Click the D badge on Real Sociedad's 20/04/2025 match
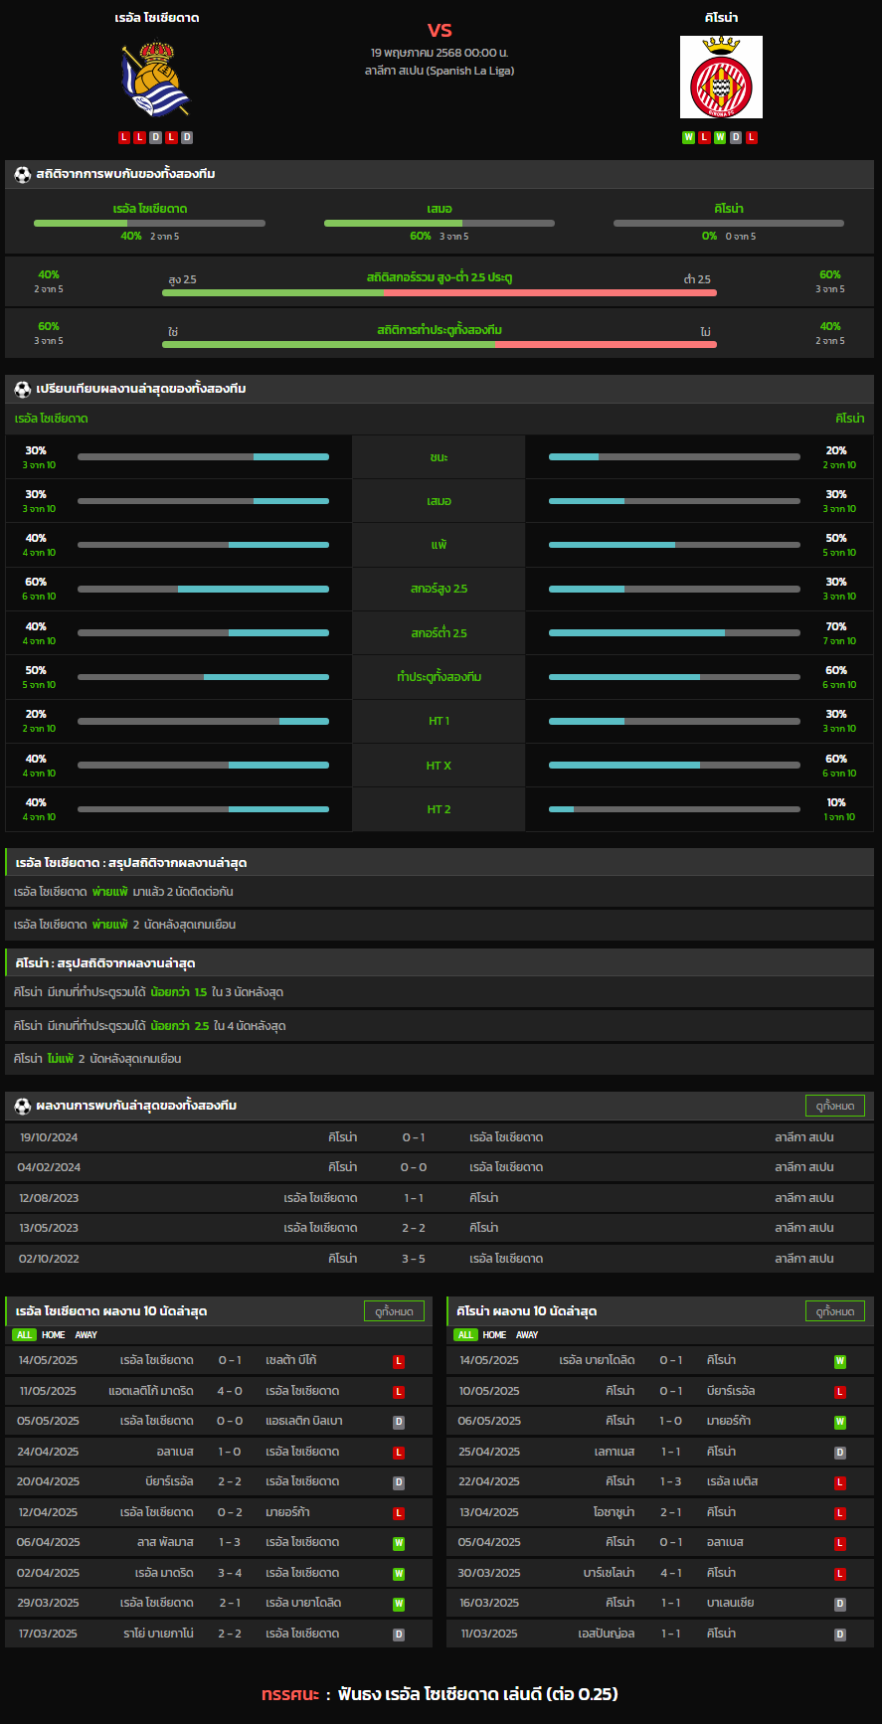Viewport: 882px width, 1724px height. (x=399, y=1482)
